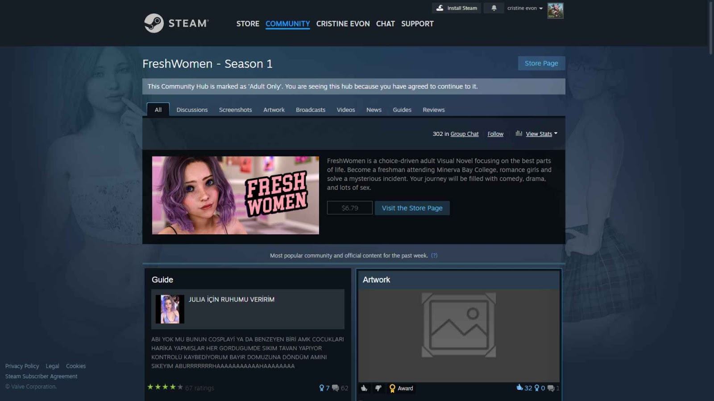Screen dimensions: 714x401
Task: Open the Privacy Policy link
Action: (x=22, y=366)
